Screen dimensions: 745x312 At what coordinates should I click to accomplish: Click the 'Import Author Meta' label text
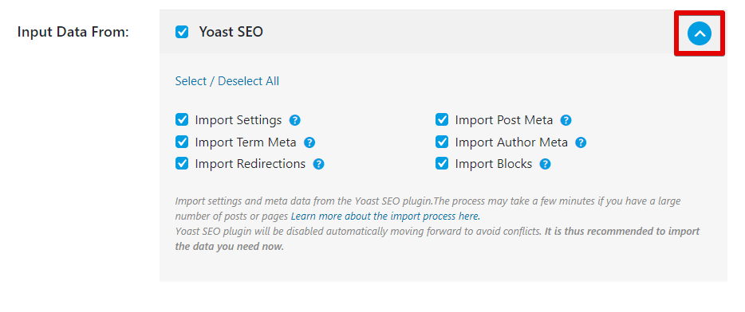(x=511, y=142)
